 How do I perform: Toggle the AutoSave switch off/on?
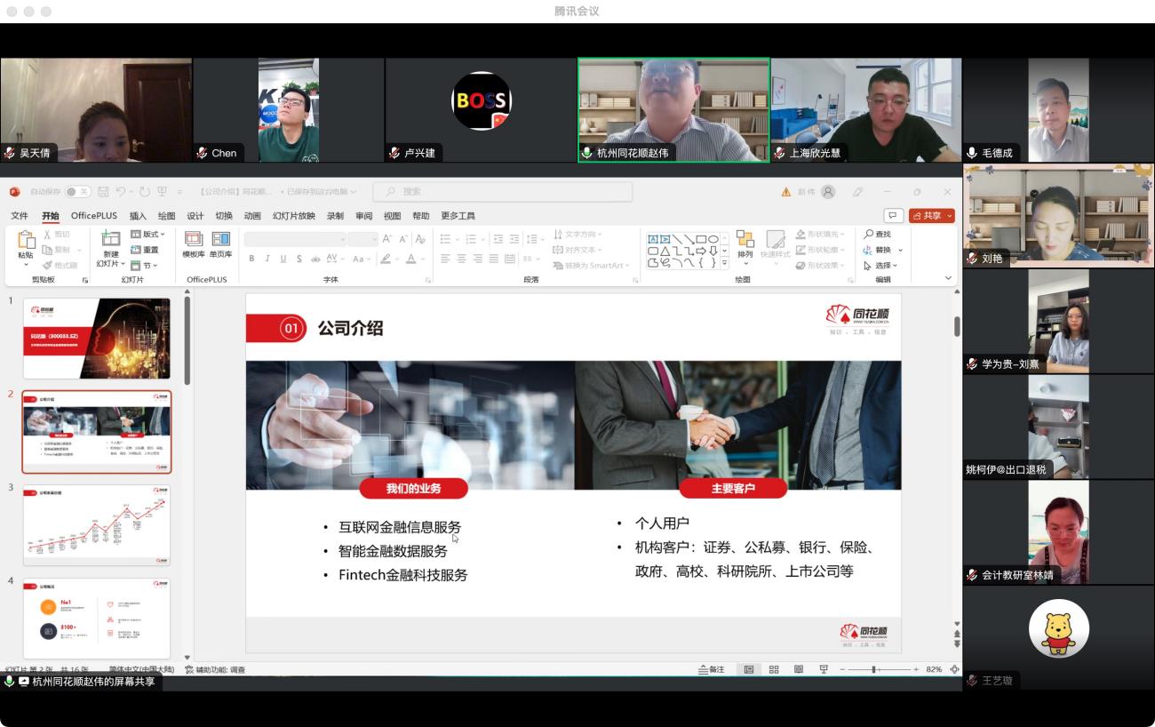[x=78, y=191]
